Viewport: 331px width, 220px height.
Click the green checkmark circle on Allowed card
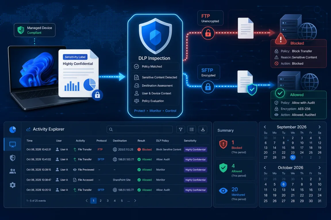coord(280,93)
